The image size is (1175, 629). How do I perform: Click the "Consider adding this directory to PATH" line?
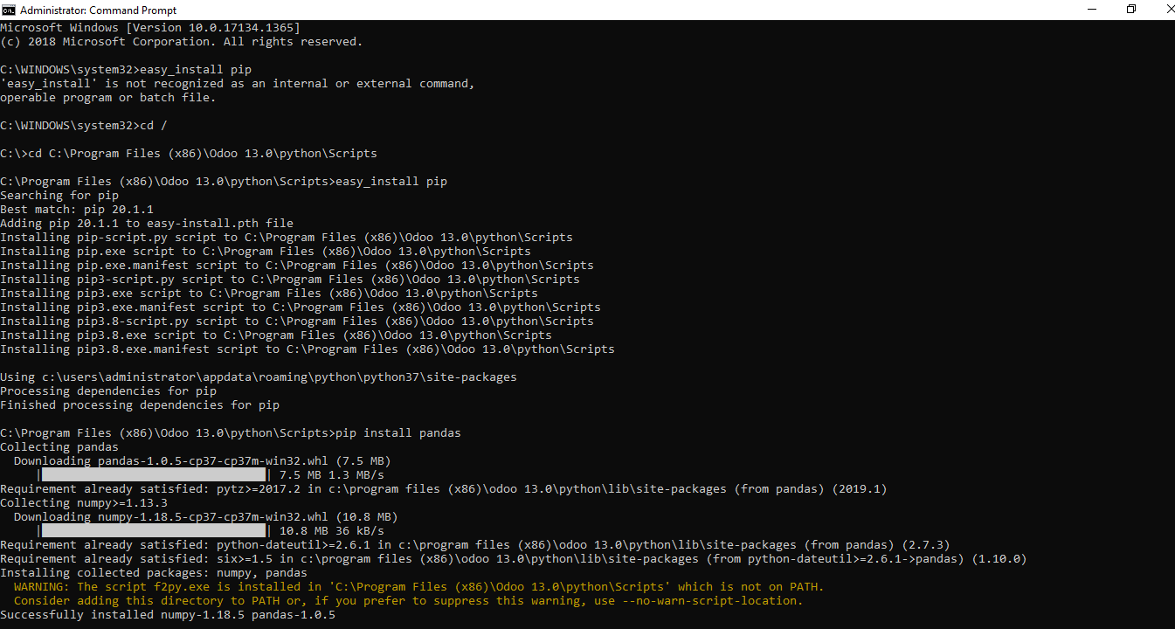click(408, 601)
